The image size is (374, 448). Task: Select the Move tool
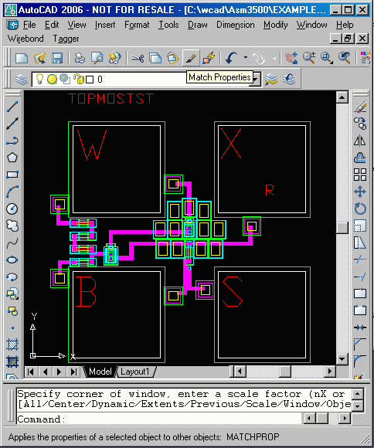pos(360,192)
